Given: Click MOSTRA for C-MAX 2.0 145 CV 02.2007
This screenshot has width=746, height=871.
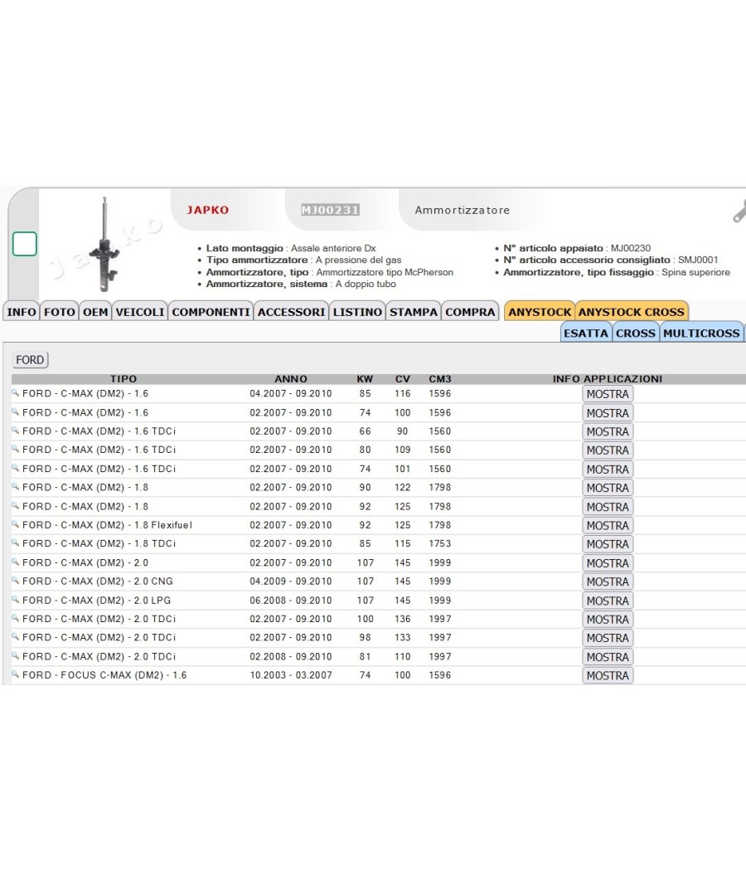Looking at the screenshot, I should (x=608, y=562).
